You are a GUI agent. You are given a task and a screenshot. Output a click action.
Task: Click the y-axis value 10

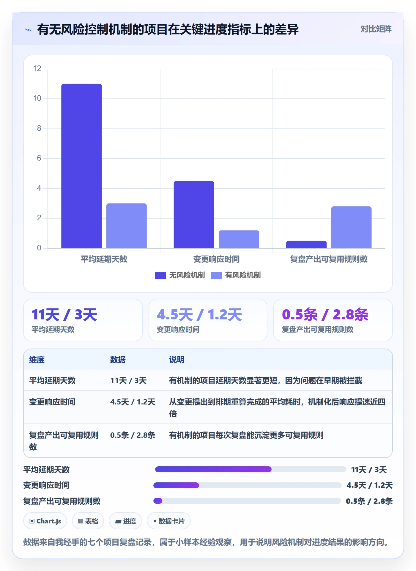37,98
